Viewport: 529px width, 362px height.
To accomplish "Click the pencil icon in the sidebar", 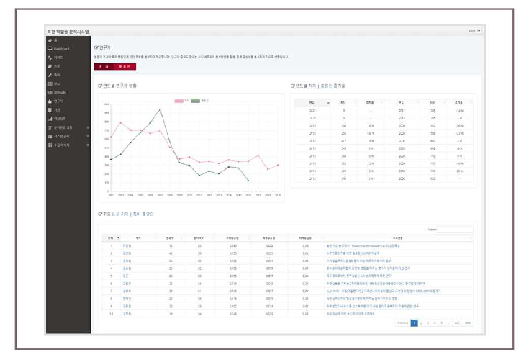I will (50, 74).
